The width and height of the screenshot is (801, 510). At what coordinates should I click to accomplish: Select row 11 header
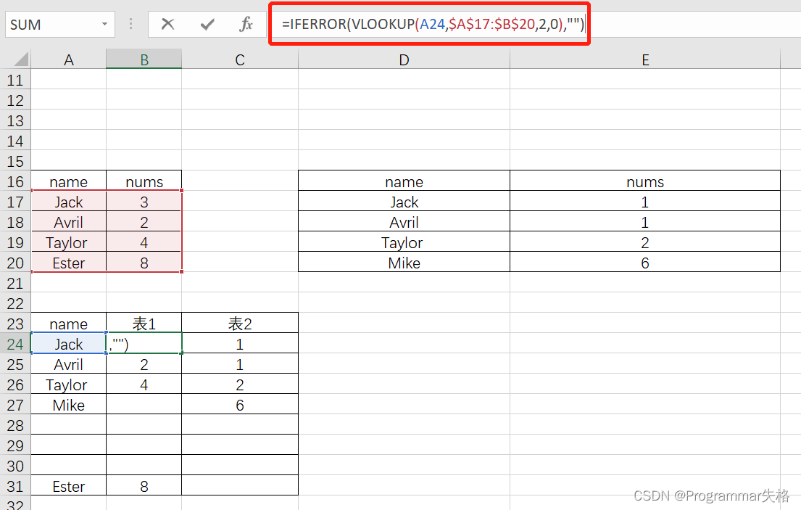tap(15, 81)
